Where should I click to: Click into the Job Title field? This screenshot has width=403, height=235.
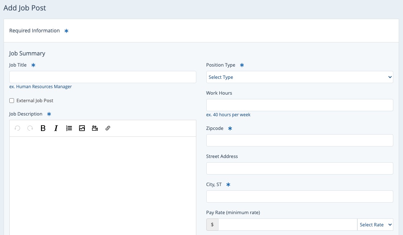point(102,77)
